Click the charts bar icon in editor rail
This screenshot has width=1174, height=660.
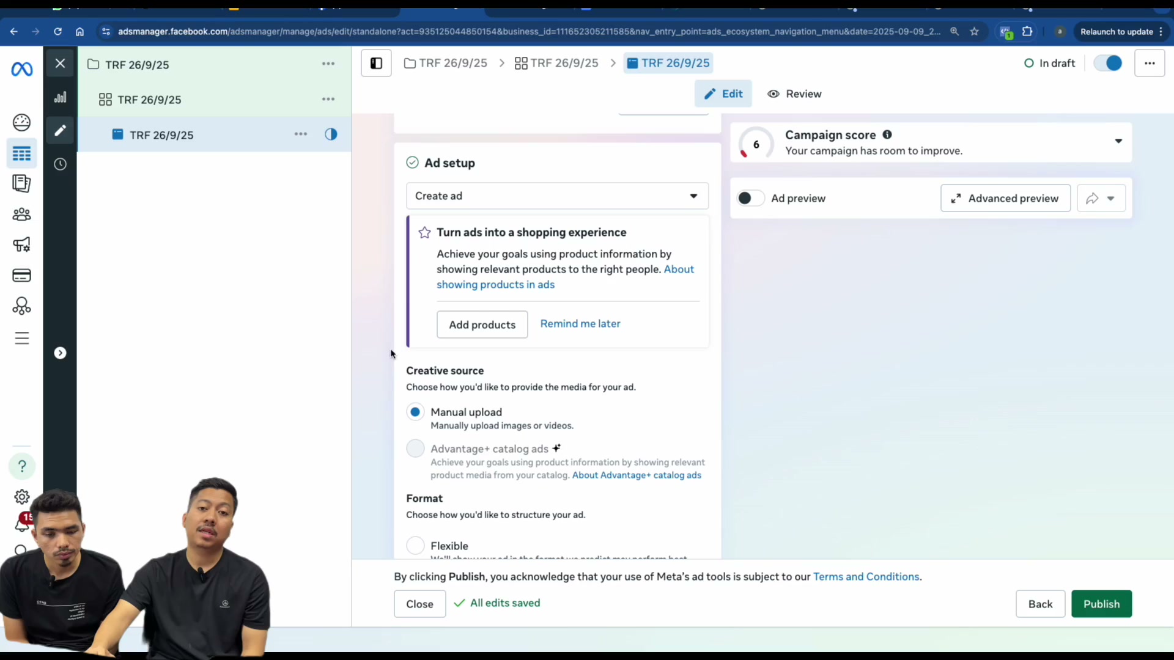click(60, 98)
